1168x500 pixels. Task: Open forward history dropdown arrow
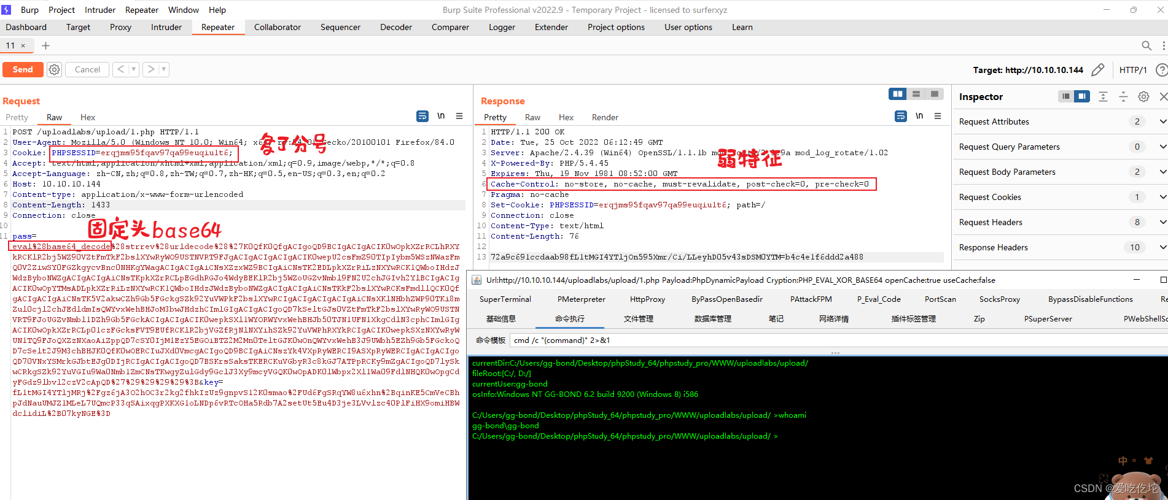coord(164,69)
